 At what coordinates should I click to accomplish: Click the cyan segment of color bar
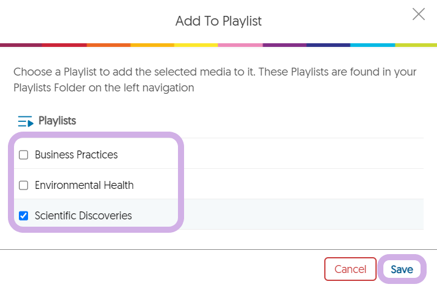point(372,45)
